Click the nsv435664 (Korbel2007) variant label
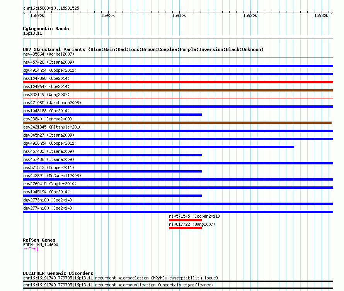The image size is (344, 291). [49, 54]
